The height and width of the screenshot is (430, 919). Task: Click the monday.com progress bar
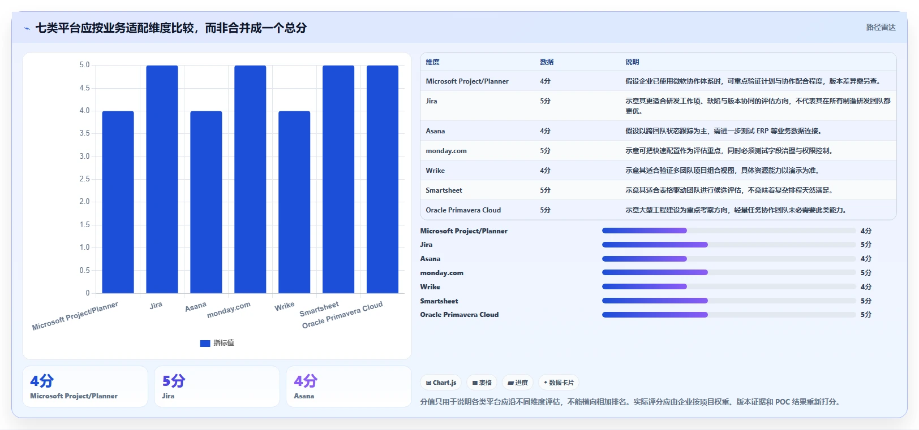click(x=729, y=272)
